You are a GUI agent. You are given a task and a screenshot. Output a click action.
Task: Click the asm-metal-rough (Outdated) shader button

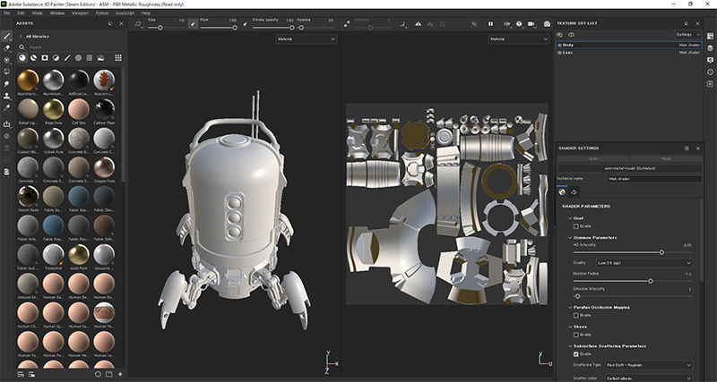(629, 168)
